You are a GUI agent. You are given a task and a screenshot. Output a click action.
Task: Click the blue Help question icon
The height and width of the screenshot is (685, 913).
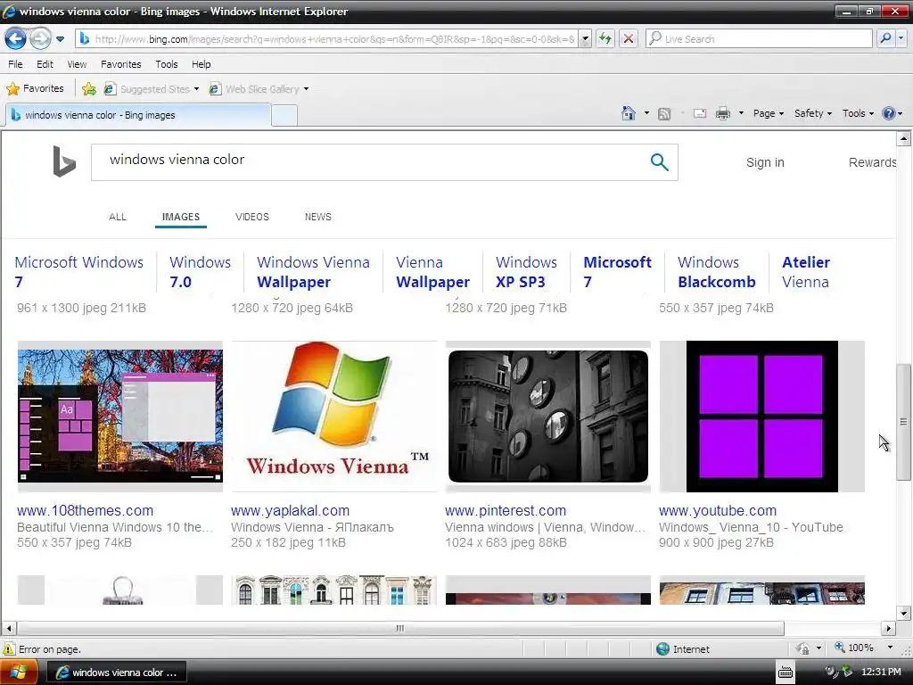pyautogui.click(x=889, y=113)
